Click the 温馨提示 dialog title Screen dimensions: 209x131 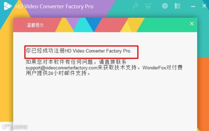tap(35, 25)
